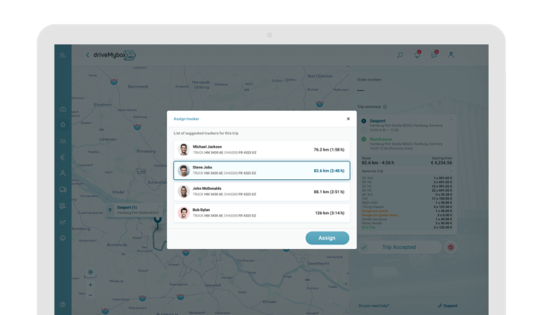The height and width of the screenshot is (315, 544).
Task: Click 'Dangerous goods labels' item line
Action: (407, 215)
